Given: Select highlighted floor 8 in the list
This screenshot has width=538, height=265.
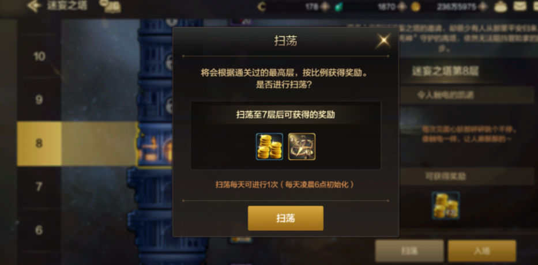Looking at the screenshot, I should click(39, 143).
